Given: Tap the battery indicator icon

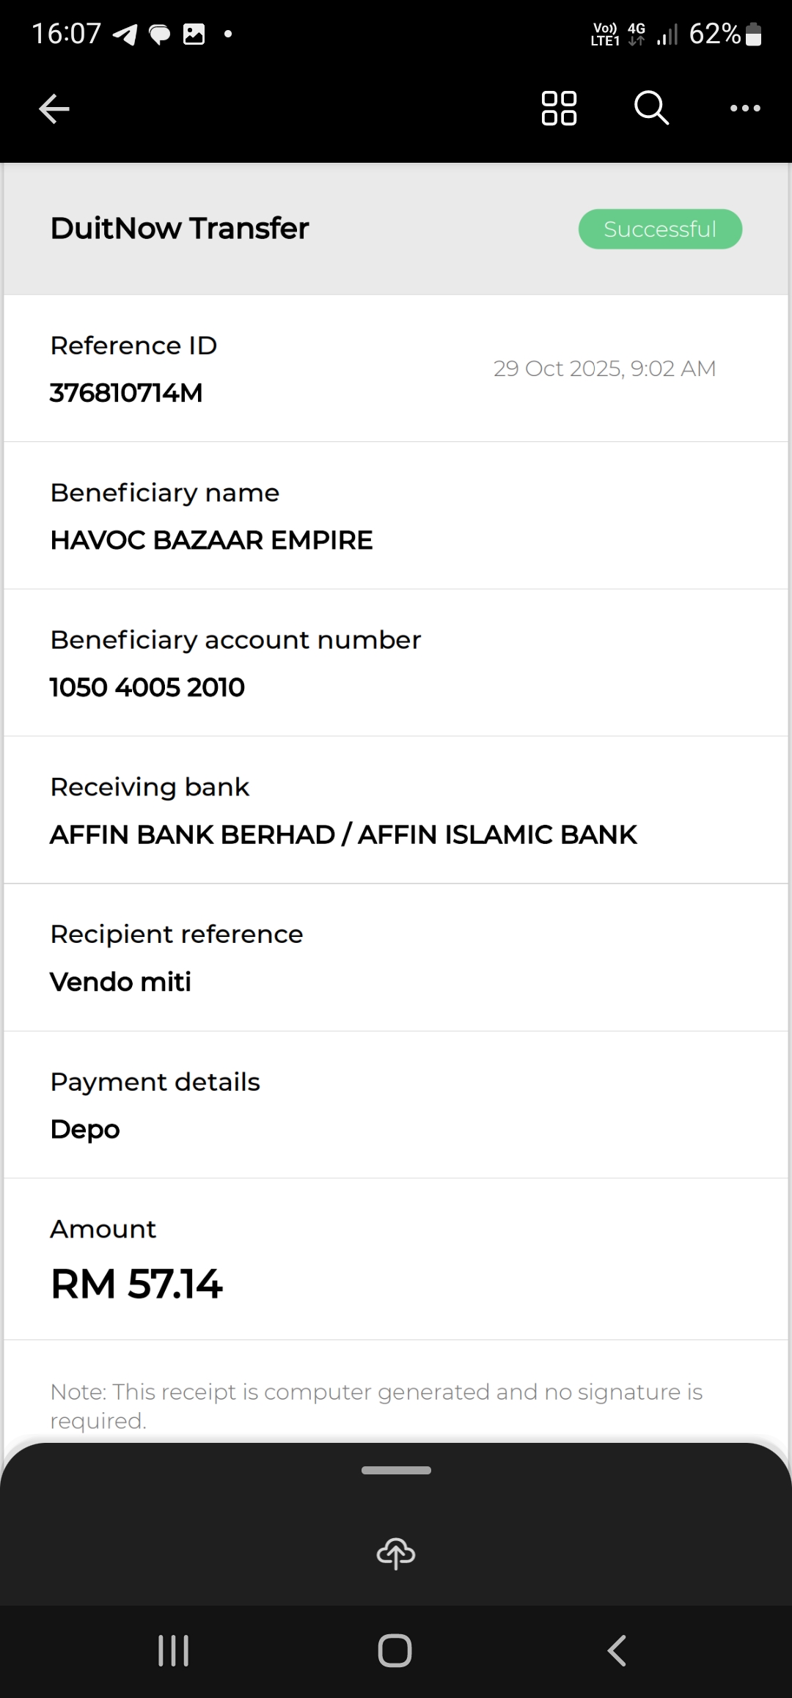Looking at the screenshot, I should pos(753,34).
